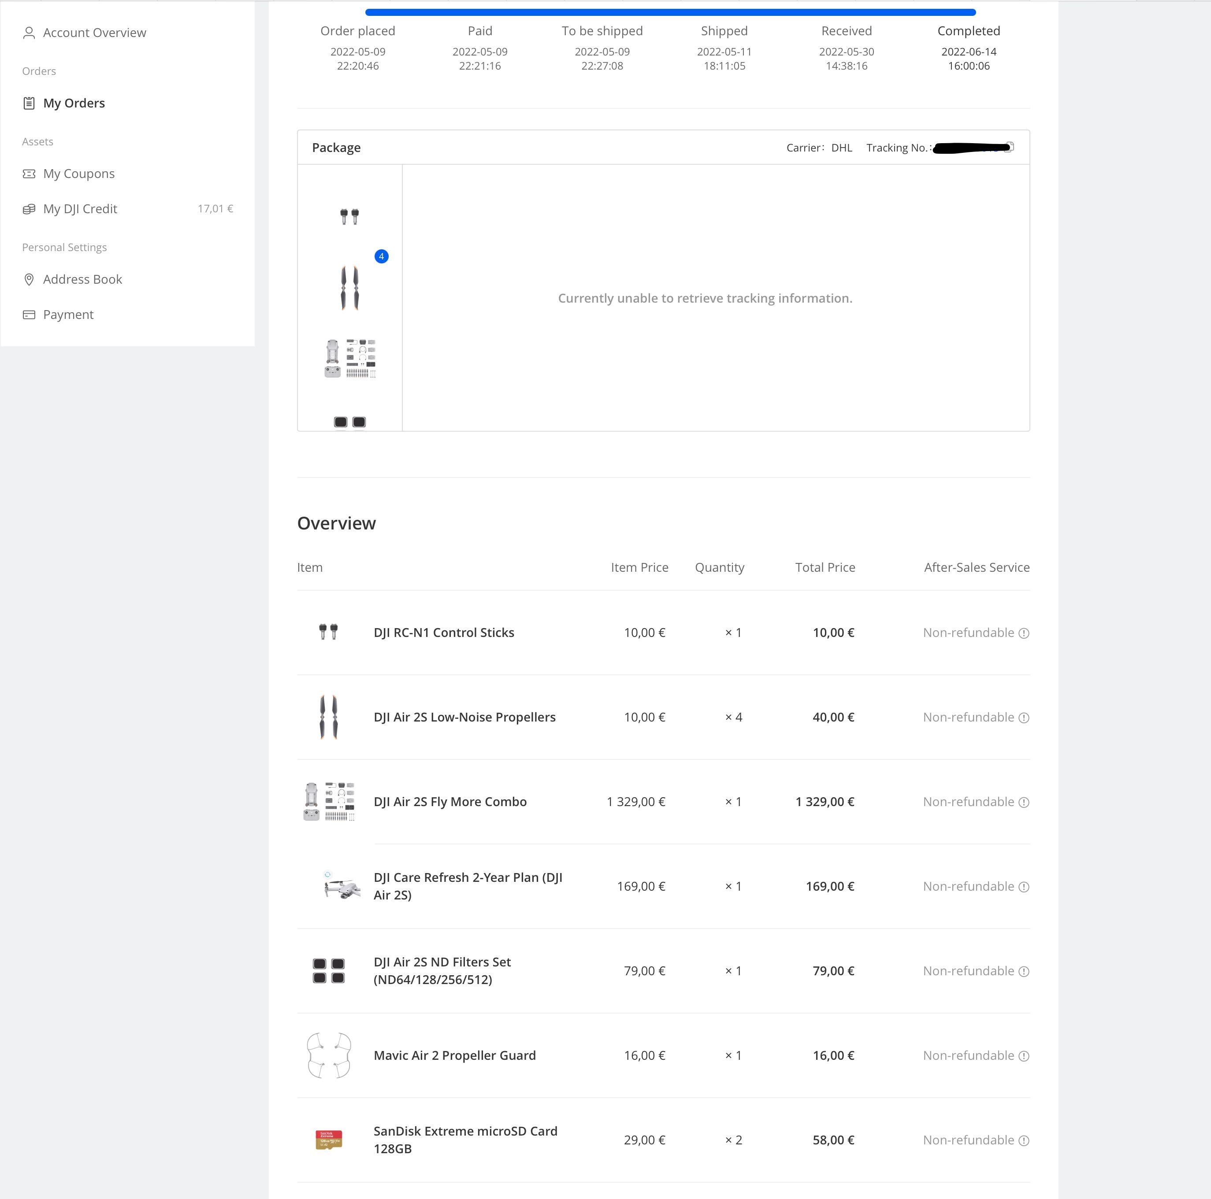Select the propellers thumbnail in the Package panel
Image resolution: width=1211 pixels, height=1199 pixels.
[x=350, y=288]
